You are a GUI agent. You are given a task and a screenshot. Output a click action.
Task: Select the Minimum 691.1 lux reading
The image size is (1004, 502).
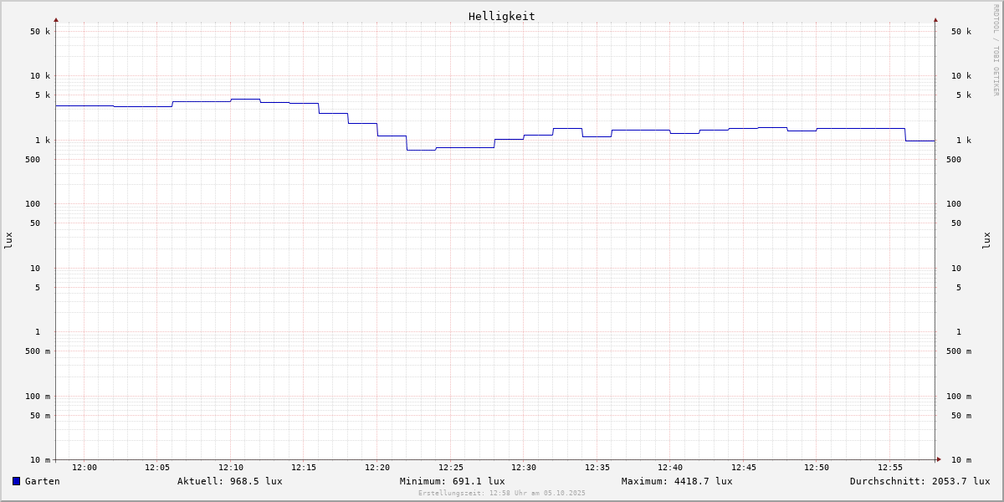point(452,481)
